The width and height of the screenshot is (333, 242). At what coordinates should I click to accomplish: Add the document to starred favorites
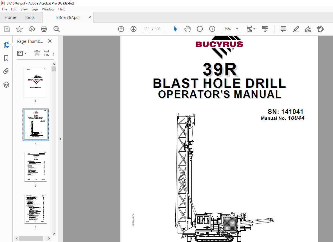pyautogui.click(x=19, y=29)
